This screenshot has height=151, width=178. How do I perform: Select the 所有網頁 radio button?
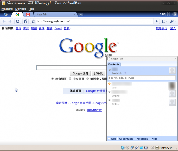tap(53, 78)
